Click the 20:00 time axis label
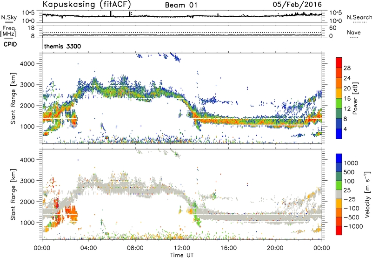The image size is (372, 258). point(275,248)
